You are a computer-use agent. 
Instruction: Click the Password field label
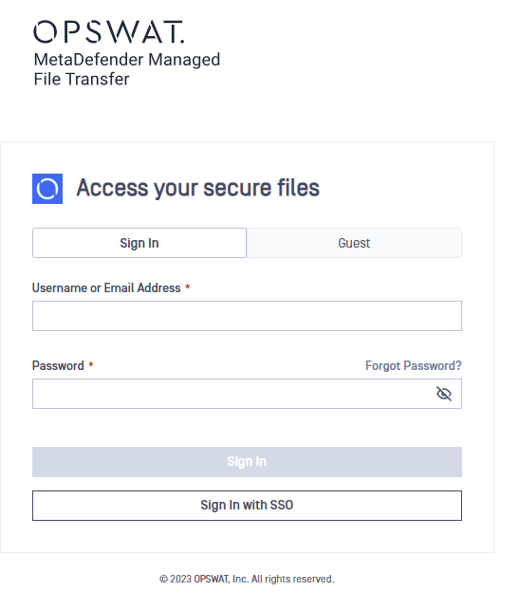pyautogui.click(x=58, y=365)
